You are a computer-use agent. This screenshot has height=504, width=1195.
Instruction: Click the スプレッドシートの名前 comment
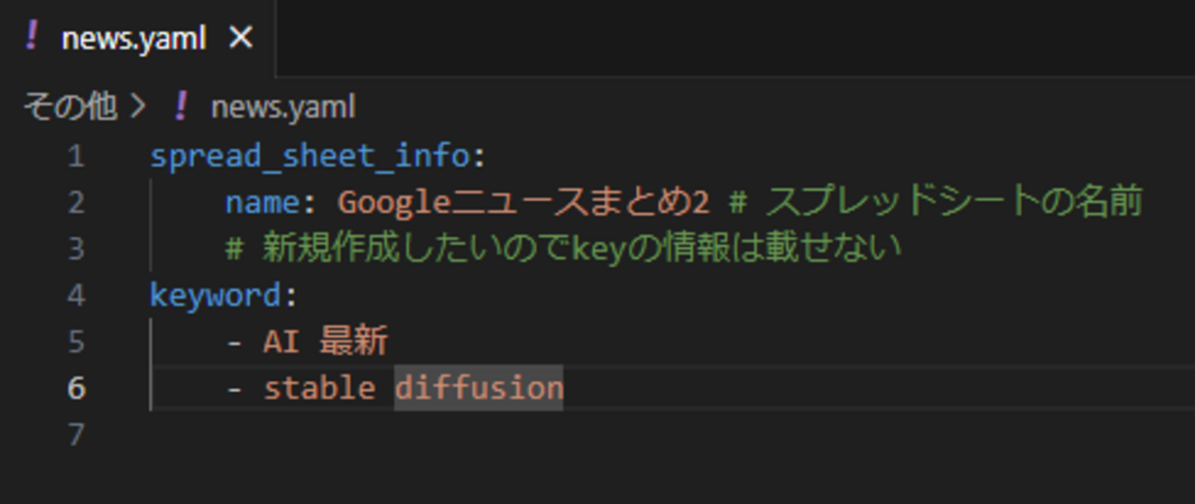[952, 202]
